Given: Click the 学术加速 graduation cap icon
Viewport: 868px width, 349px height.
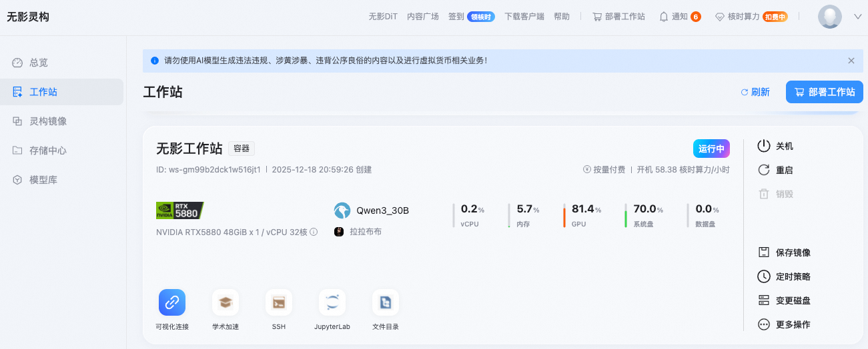Looking at the screenshot, I should point(226,302).
